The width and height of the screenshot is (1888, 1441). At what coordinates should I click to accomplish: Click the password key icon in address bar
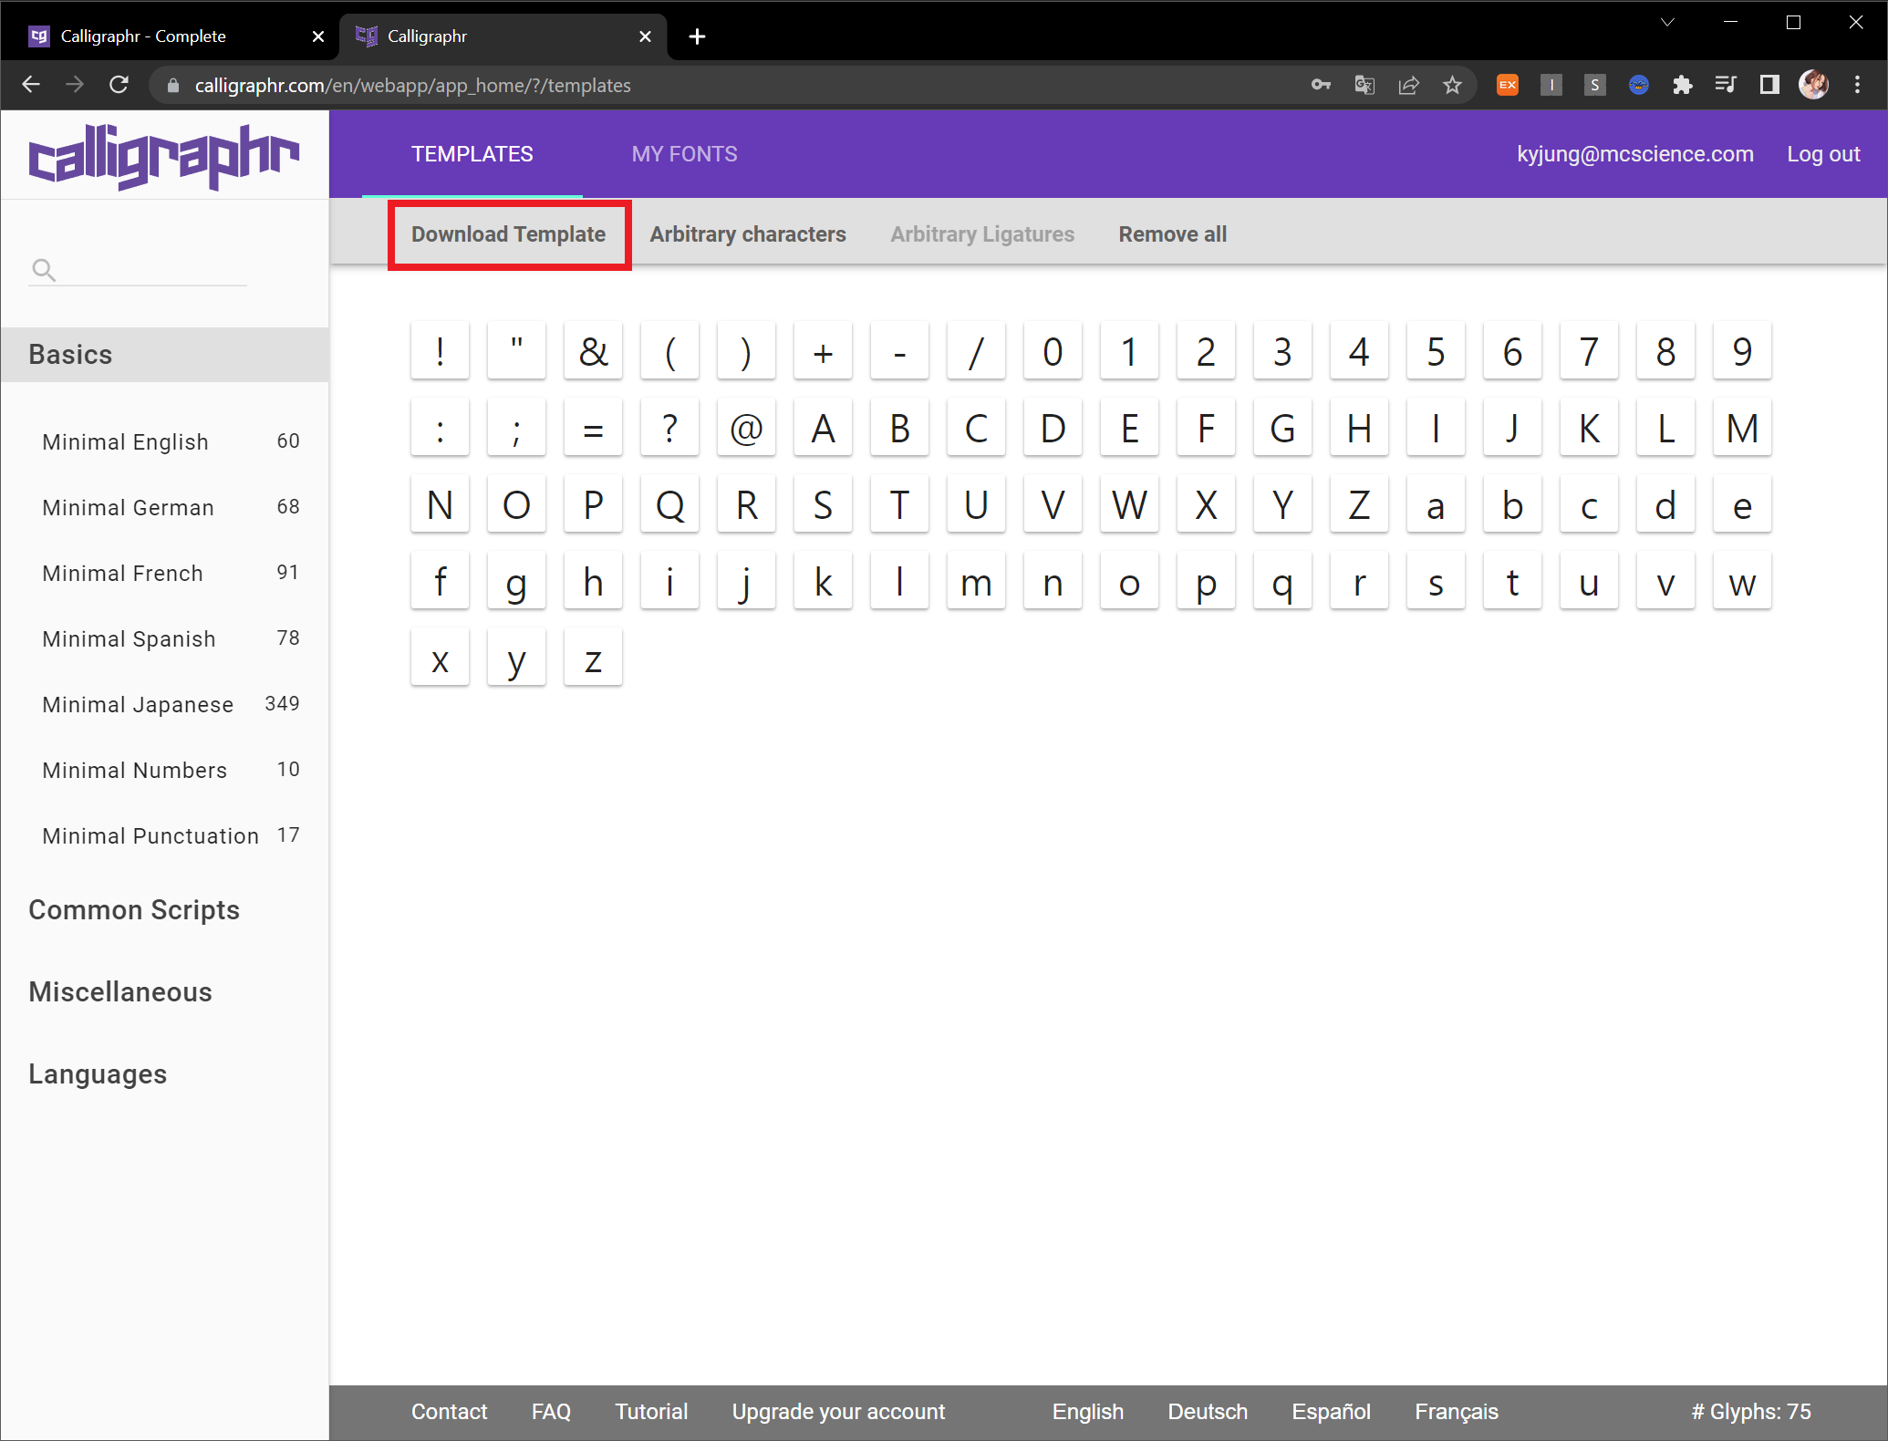point(1321,86)
